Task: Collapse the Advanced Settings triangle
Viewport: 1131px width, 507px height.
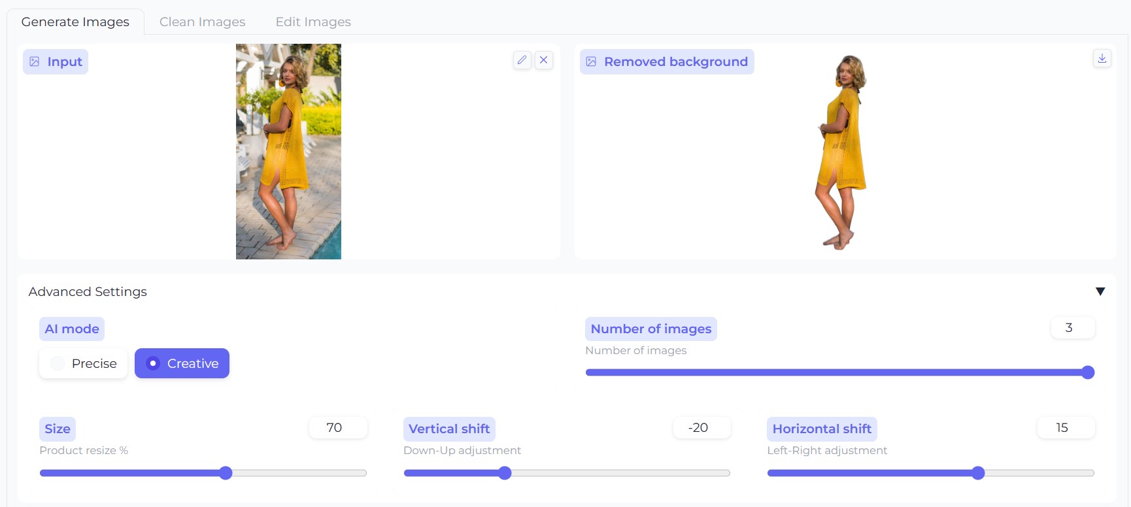Action: click(1100, 291)
